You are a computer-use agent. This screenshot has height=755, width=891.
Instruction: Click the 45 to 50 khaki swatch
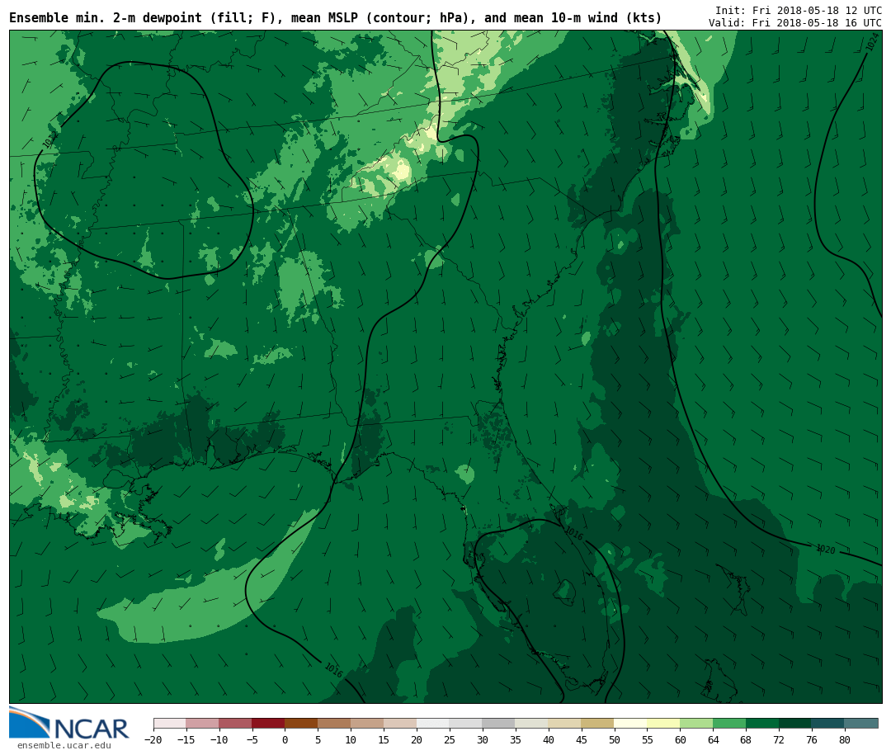pyautogui.click(x=598, y=723)
